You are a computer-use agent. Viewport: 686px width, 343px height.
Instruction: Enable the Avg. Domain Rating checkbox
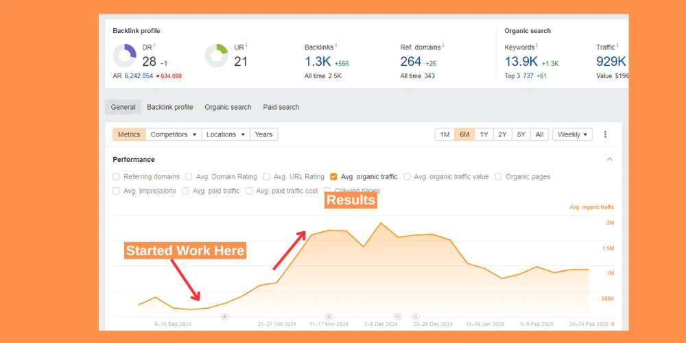click(x=189, y=177)
